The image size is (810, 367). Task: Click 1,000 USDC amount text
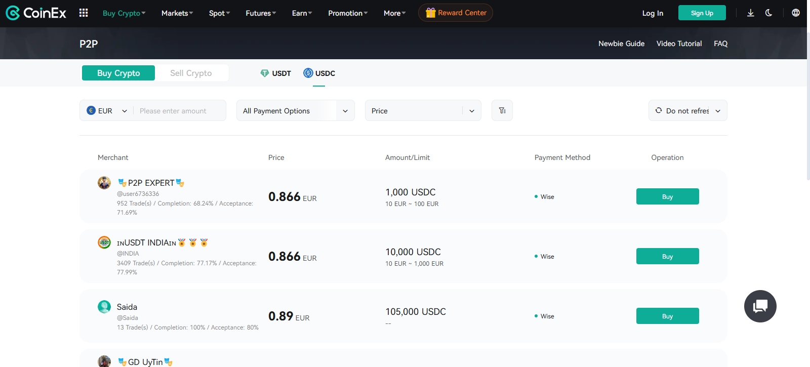411,192
